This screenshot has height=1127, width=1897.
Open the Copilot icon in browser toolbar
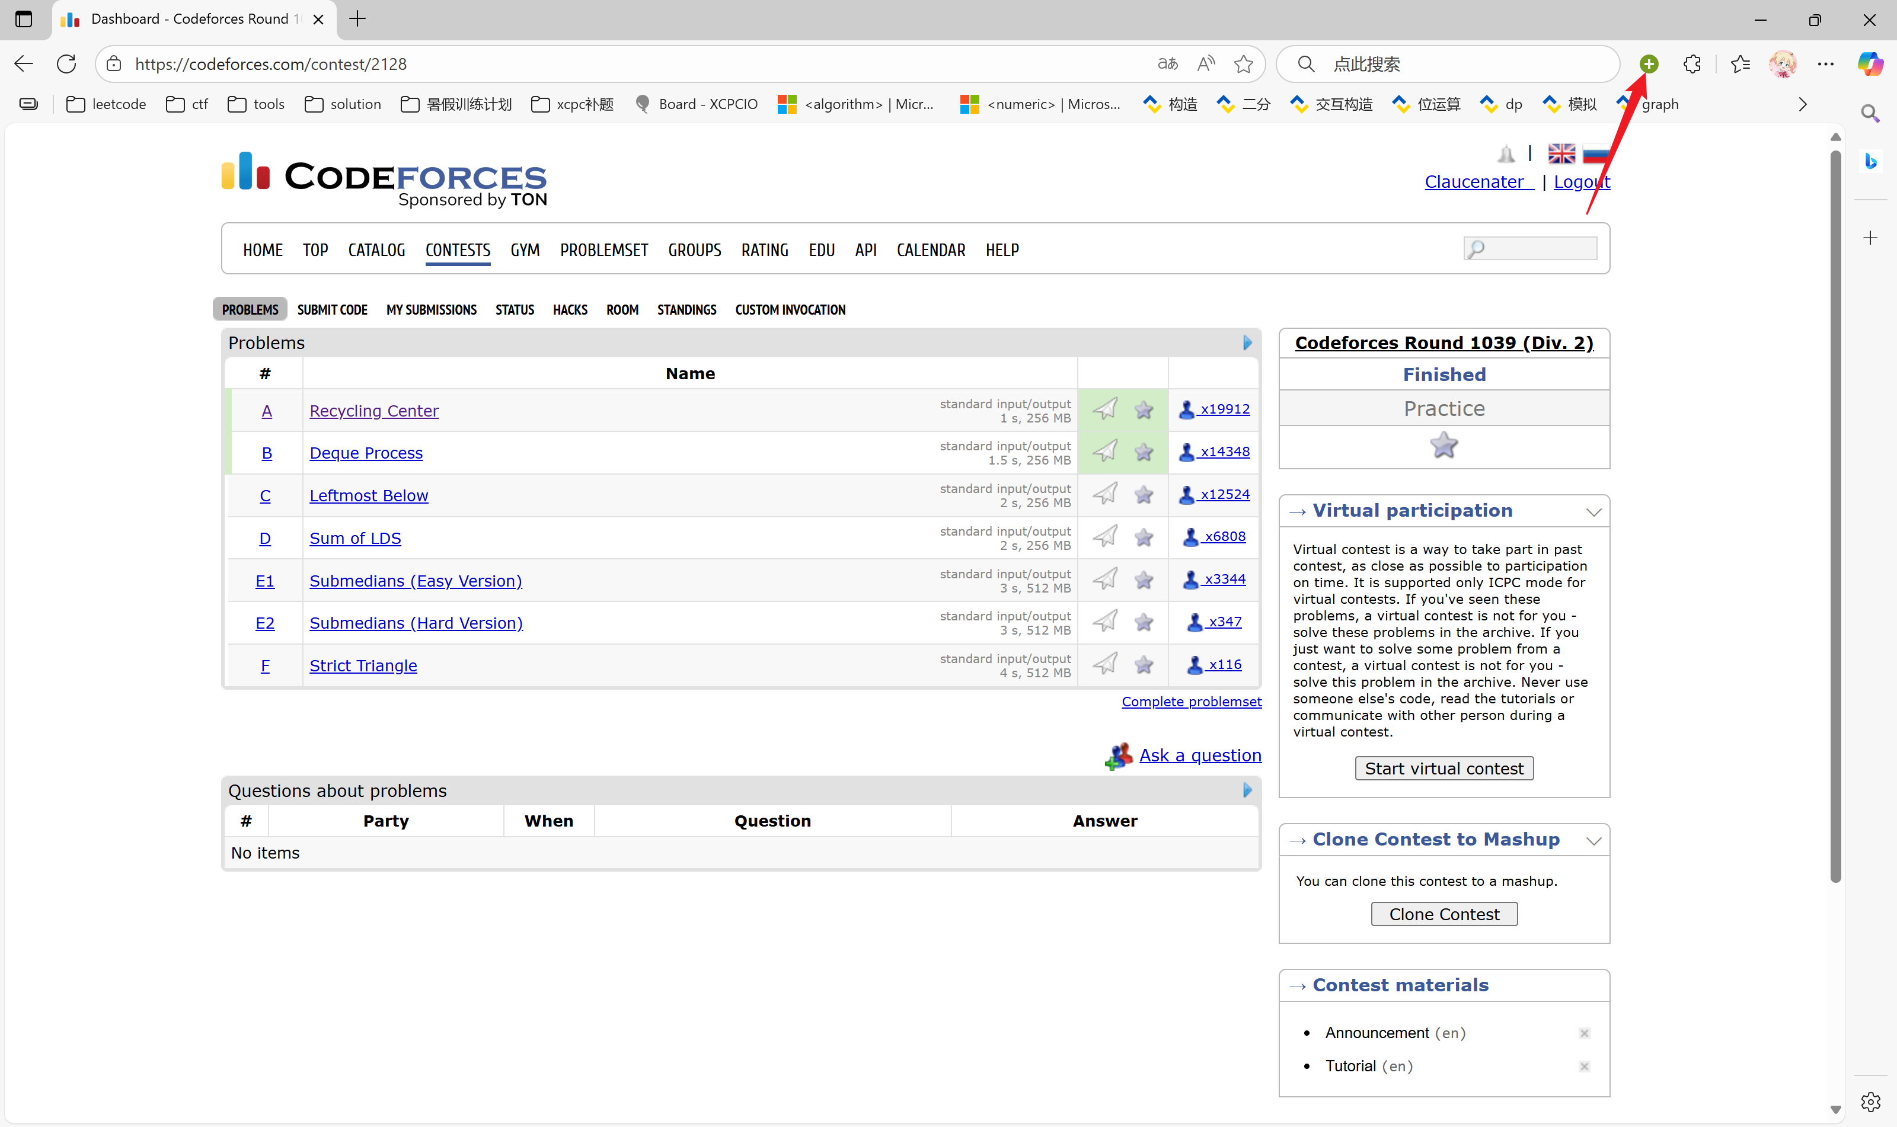pyautogui.click(x=1869, y=65)
